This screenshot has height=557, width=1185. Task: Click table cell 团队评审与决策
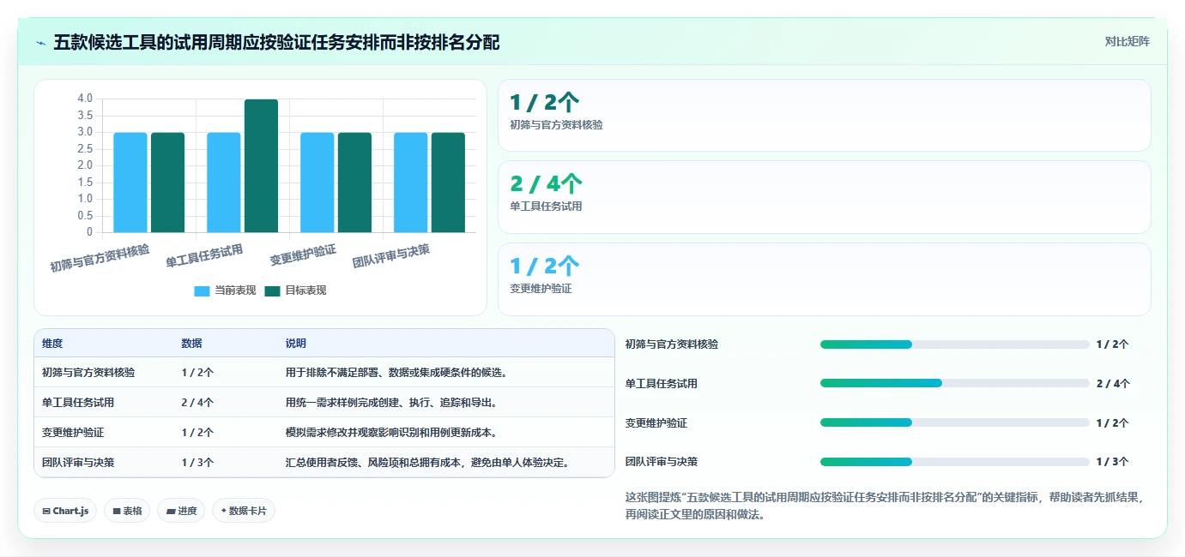point(78,463)
